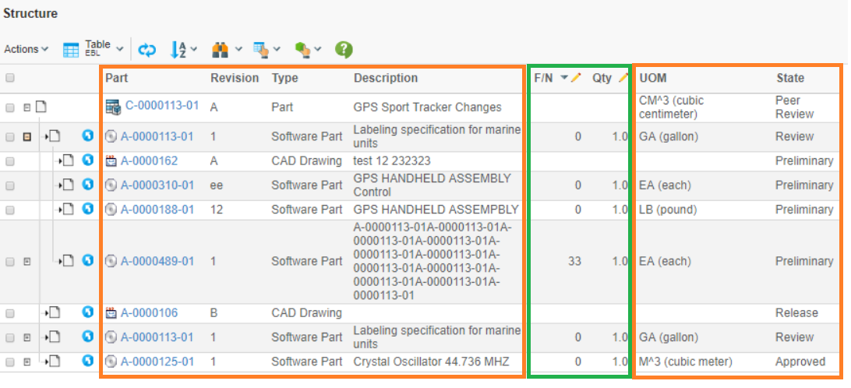851x388 pixels.
Task: Expand the A-0000125-01 row node
Action: coord(27,362)
